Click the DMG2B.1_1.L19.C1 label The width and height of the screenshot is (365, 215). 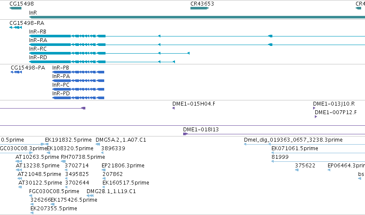(x=111, y=191)
